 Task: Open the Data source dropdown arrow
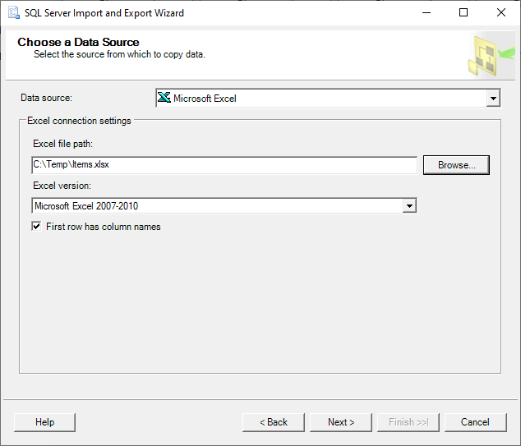coord(493,98)
